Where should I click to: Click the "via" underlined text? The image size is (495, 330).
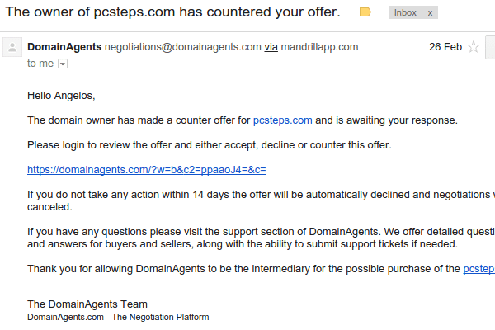(x=271, y=47)
